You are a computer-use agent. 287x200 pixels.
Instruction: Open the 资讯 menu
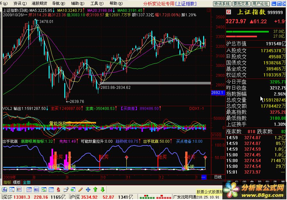20,4
